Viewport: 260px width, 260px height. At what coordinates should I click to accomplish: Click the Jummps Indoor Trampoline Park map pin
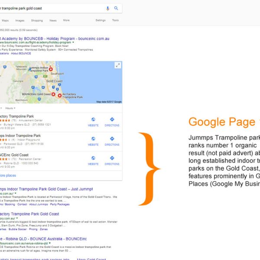pyautogui.click(x=50, y=69)
